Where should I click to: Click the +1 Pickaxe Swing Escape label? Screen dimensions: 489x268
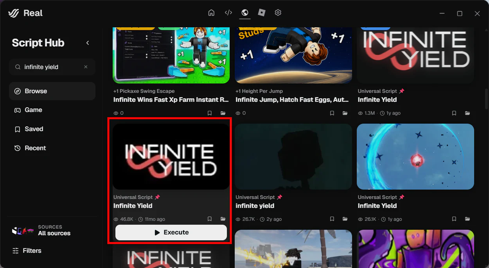144,91
